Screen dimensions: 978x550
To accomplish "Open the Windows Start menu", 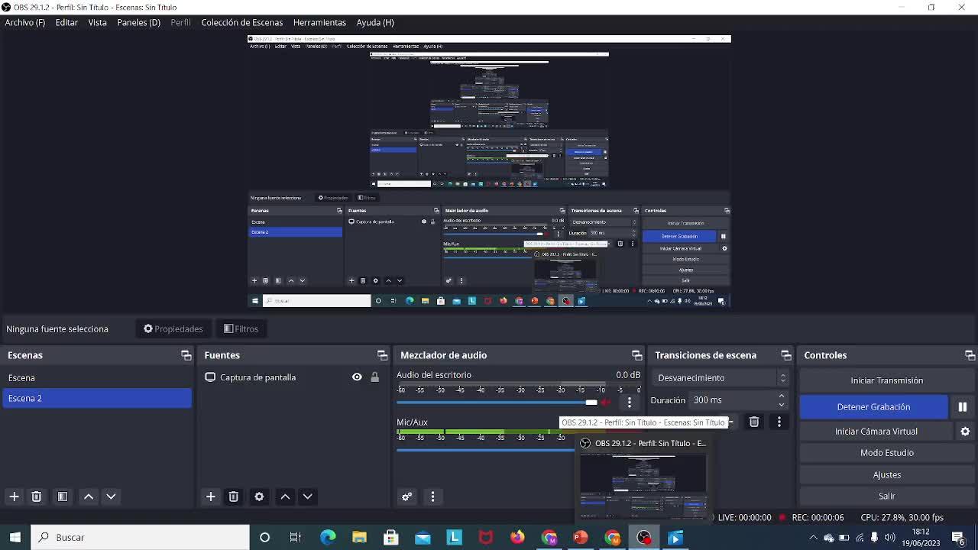I will point(15,537).
